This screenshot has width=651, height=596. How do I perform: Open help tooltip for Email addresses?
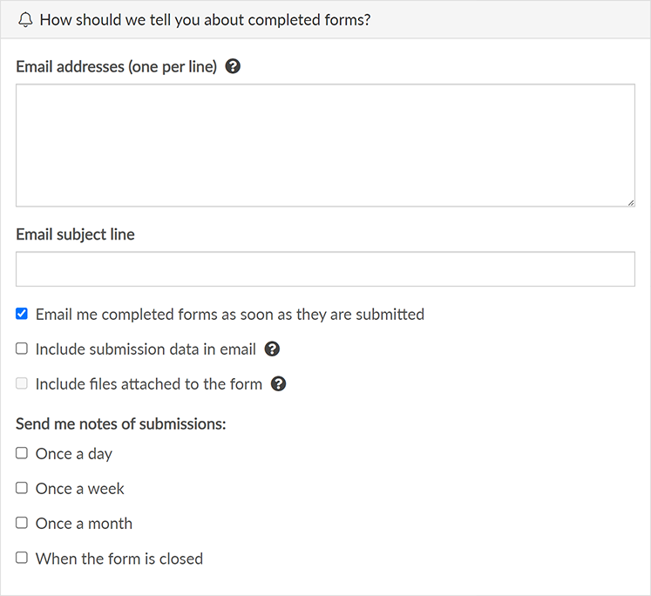click(x=233, y=66)
